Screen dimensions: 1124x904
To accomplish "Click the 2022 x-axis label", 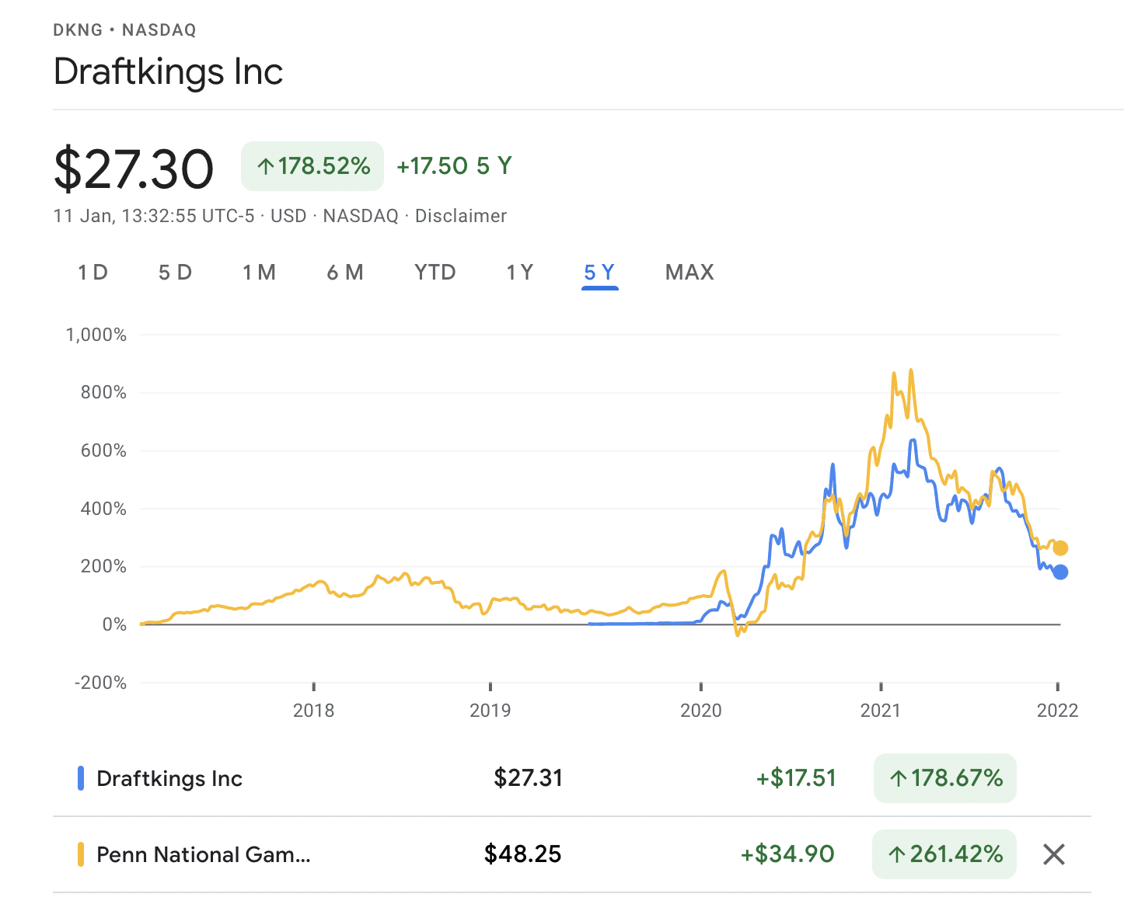I will pos(1058,711).
